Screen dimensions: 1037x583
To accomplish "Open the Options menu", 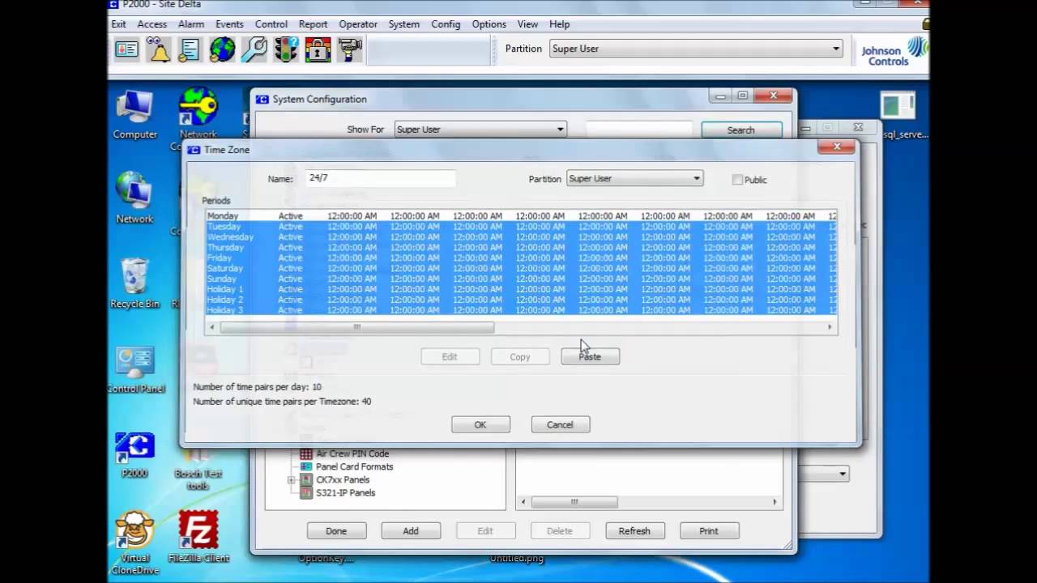I will pos(489,24).
